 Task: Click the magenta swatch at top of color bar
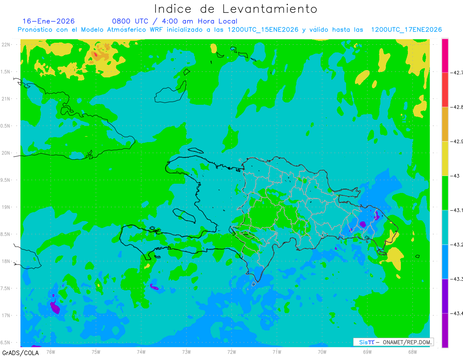click(x=445, y=55)
